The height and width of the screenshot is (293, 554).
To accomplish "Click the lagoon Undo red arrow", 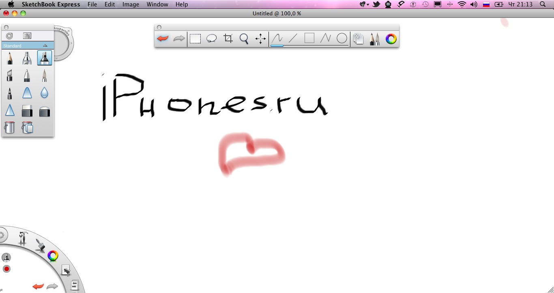I will [38, 287].
